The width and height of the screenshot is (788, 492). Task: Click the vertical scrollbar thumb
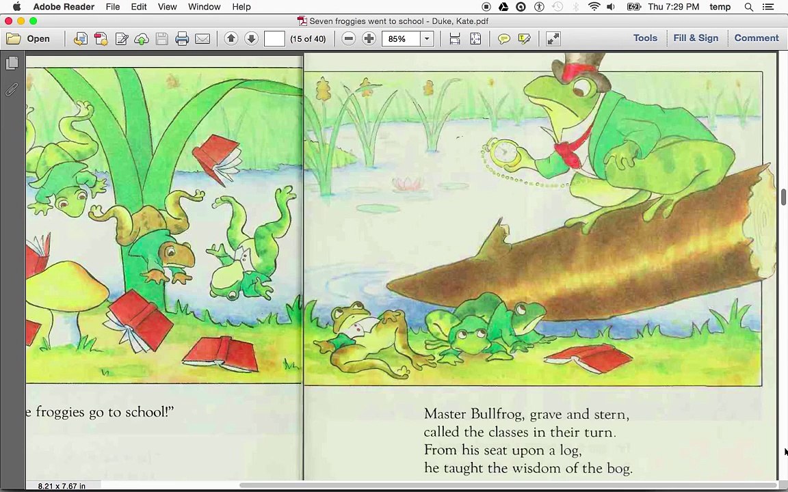pyautogui.click(x=783, y=197)
